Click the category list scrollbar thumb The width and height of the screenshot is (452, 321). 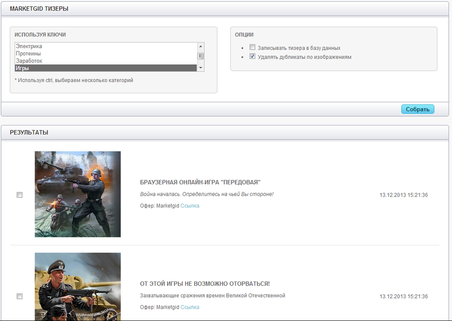(201, 56)
